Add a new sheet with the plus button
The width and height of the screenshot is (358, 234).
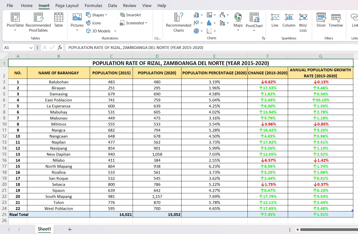coord(70,229)
